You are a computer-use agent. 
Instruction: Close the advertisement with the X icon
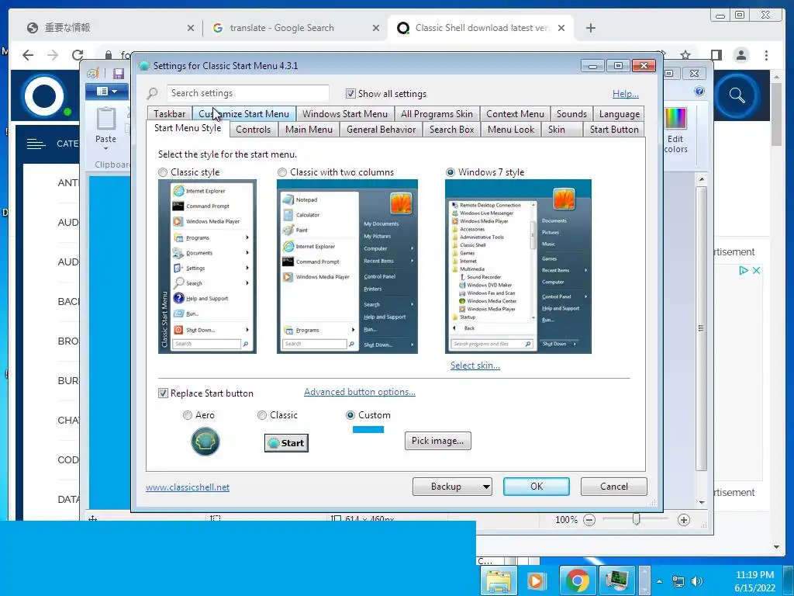[x=756, y=270]
